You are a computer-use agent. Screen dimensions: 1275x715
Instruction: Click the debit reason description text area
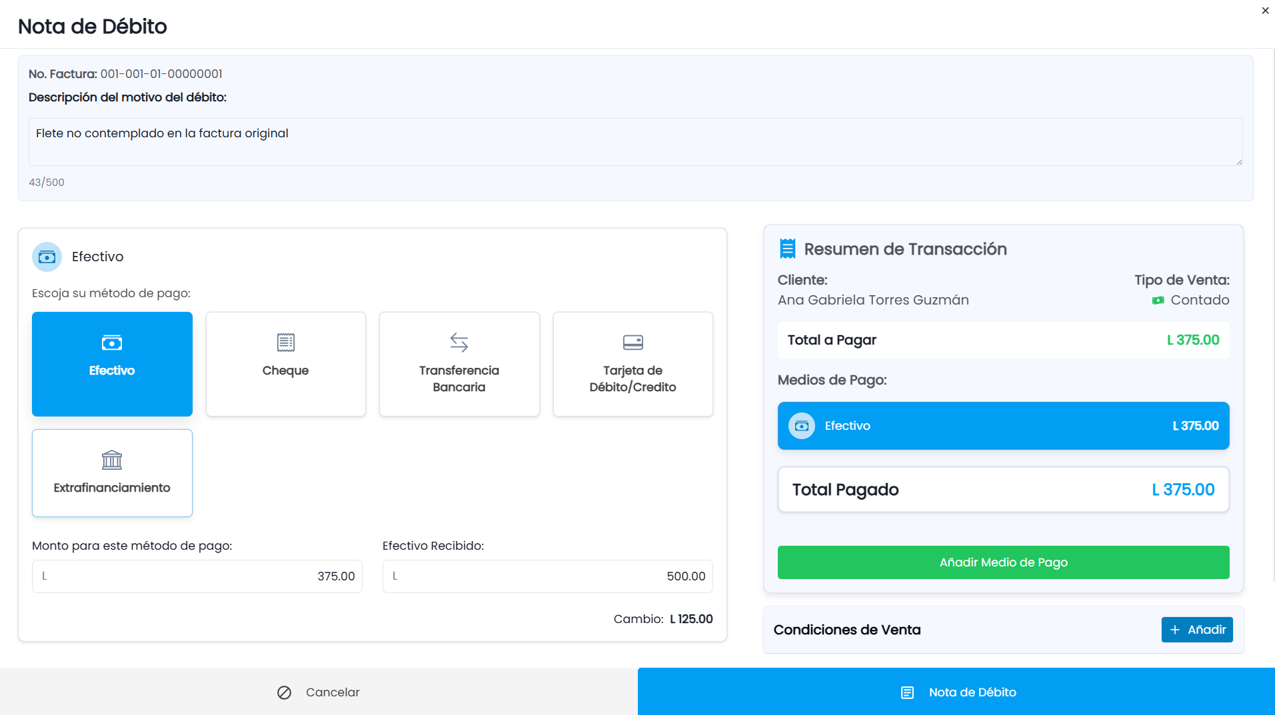coord(635,142)
